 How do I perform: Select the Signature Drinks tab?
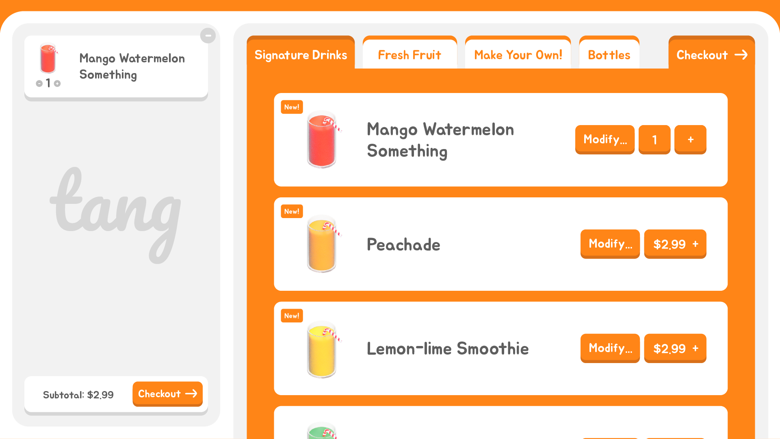tap(301, 55)
